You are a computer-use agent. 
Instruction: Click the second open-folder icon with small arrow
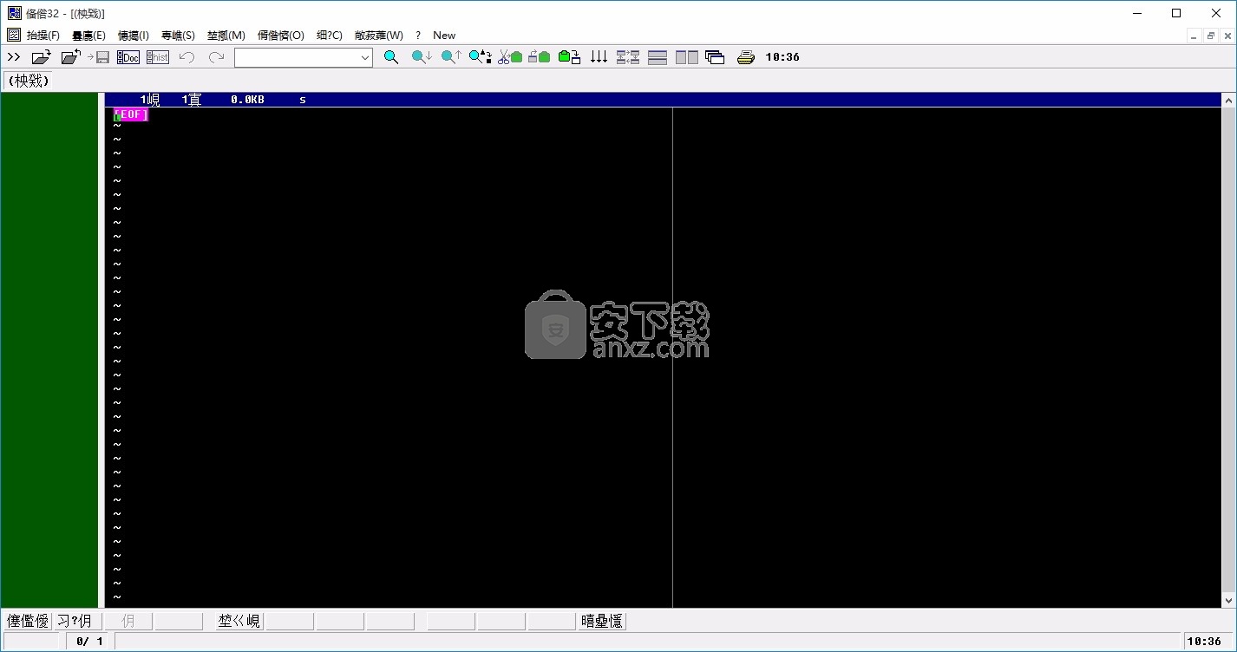point(70,57)
